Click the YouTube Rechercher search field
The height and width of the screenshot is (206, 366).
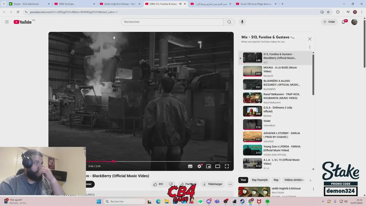click(172, 22)
